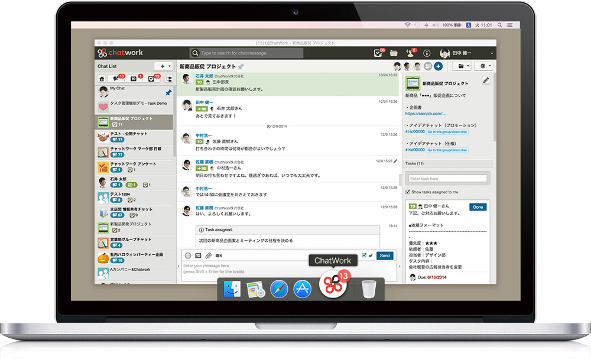Open テスト1204 chat
The height and width of the screenshot is (359, 591).
[134, 197]
